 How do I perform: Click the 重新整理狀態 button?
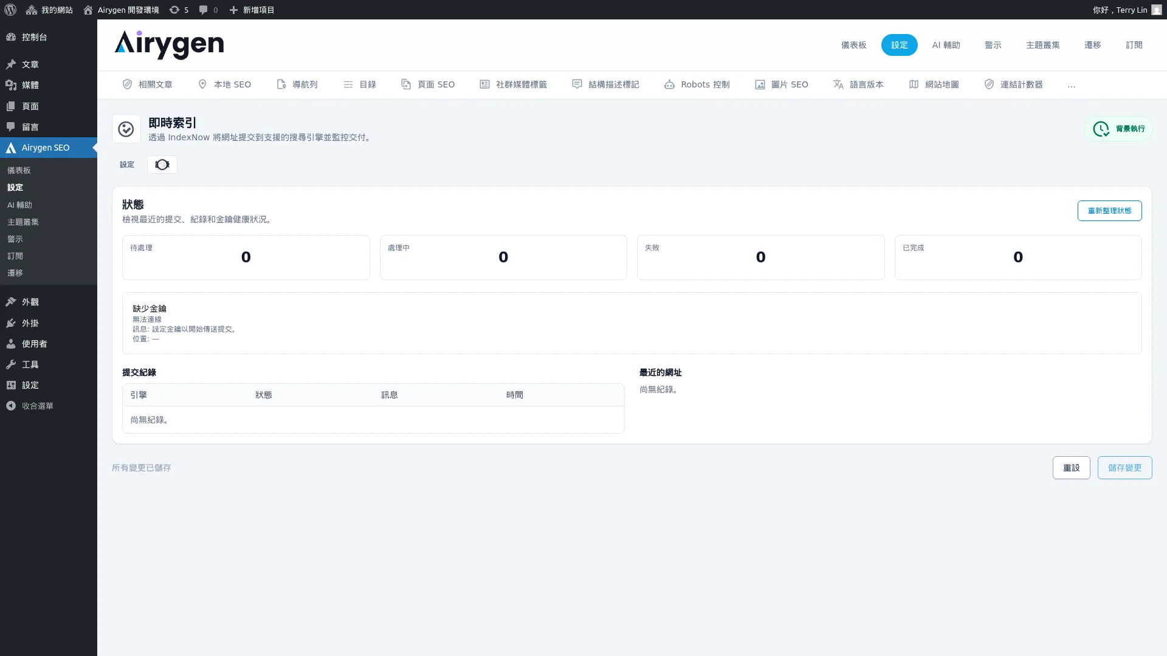pos(1109,211)
